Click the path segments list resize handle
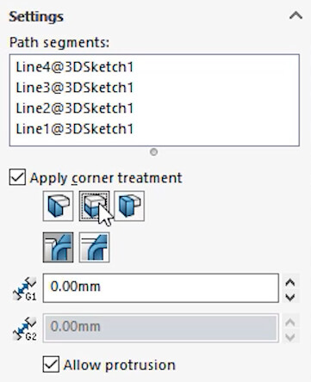The image size is (311, 382). [154, 152]
